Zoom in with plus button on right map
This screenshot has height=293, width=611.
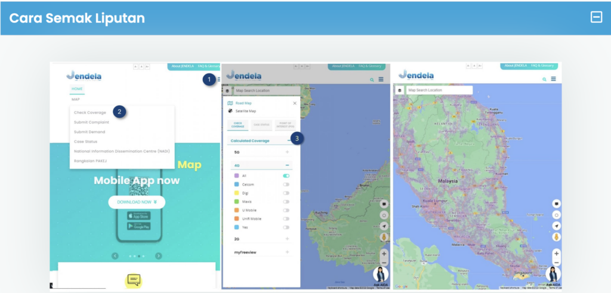(557, 253)
